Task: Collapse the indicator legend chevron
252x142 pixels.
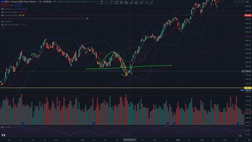Action: pyautogui.click(x=3, y=28)
